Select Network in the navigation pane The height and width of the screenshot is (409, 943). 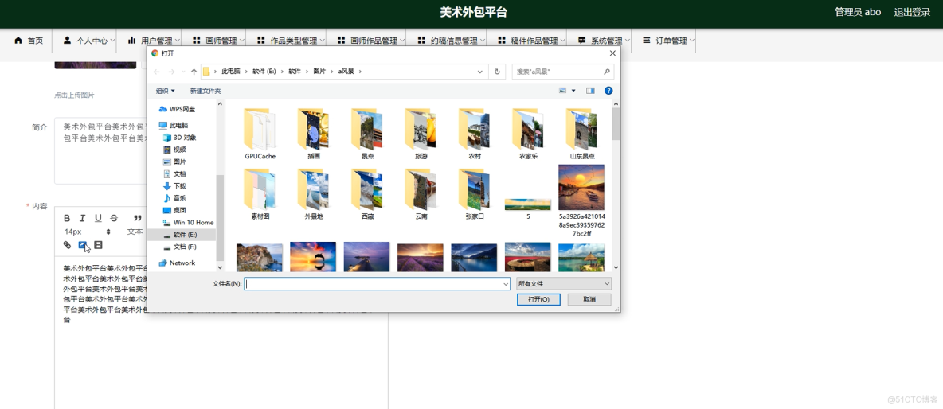177,263
